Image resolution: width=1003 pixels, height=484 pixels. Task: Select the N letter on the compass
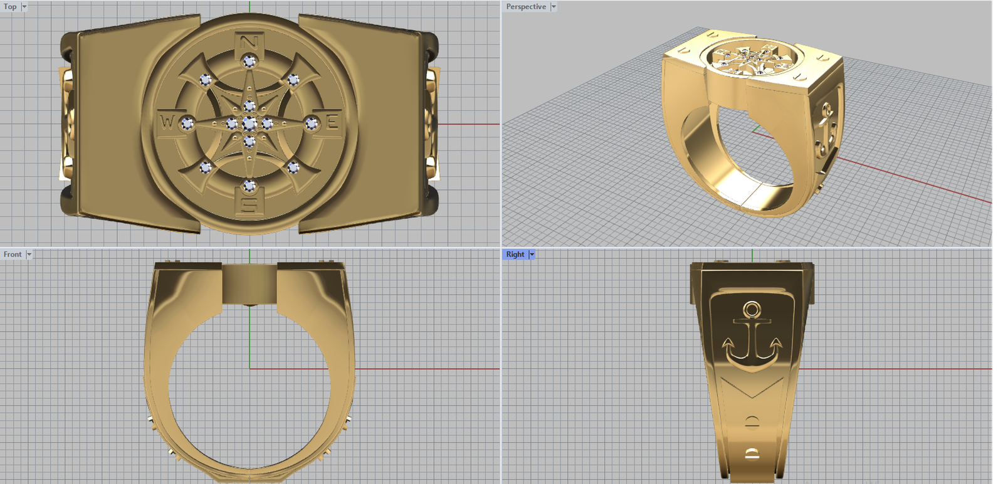pos(249,43)
